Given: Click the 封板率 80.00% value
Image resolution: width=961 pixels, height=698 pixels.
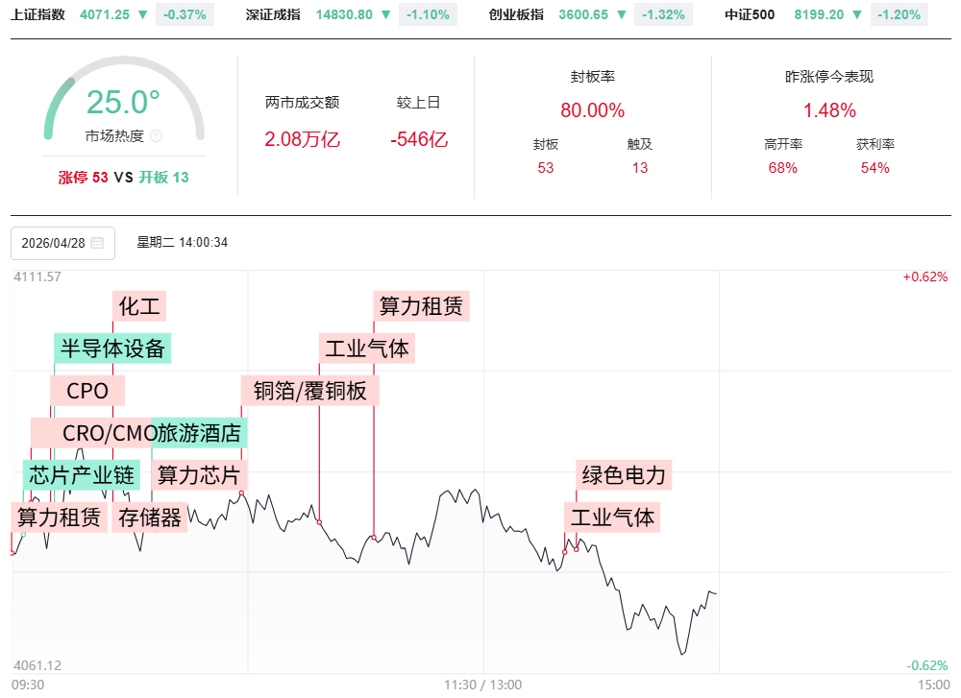Looking at the screenshot, I should point(592,110).
